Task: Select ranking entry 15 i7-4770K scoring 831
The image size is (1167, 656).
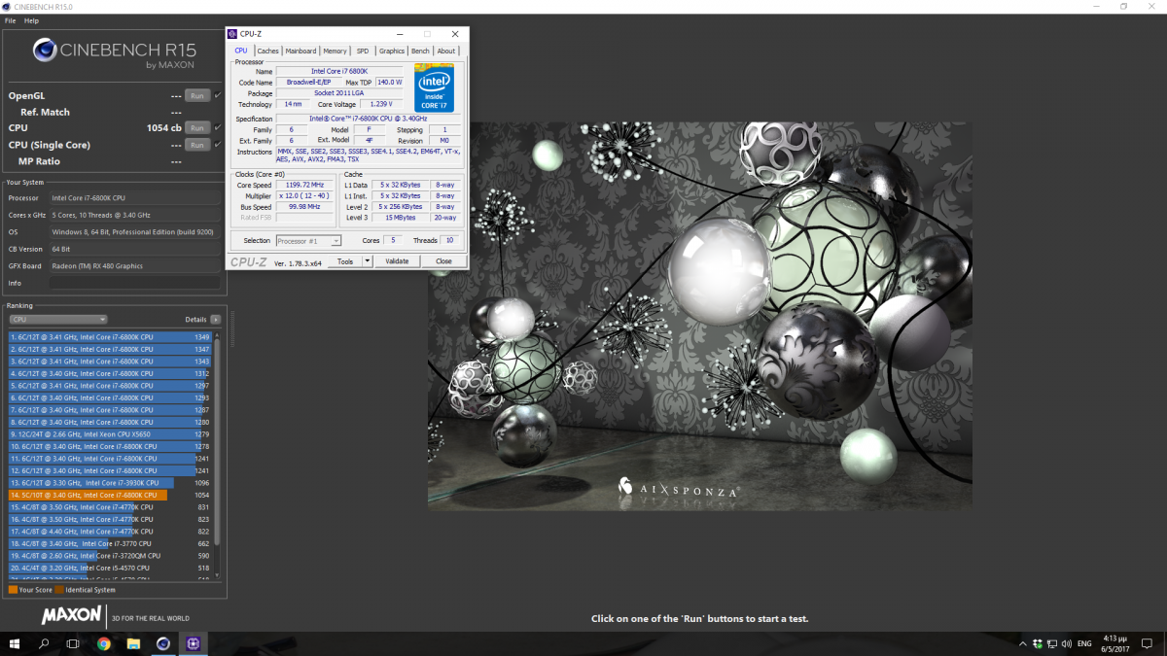Action: [x=110, y=507]
